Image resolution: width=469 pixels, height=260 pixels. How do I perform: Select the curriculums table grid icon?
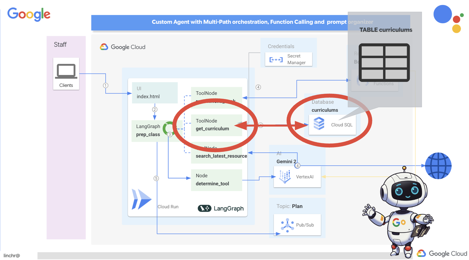click(384, 63)
